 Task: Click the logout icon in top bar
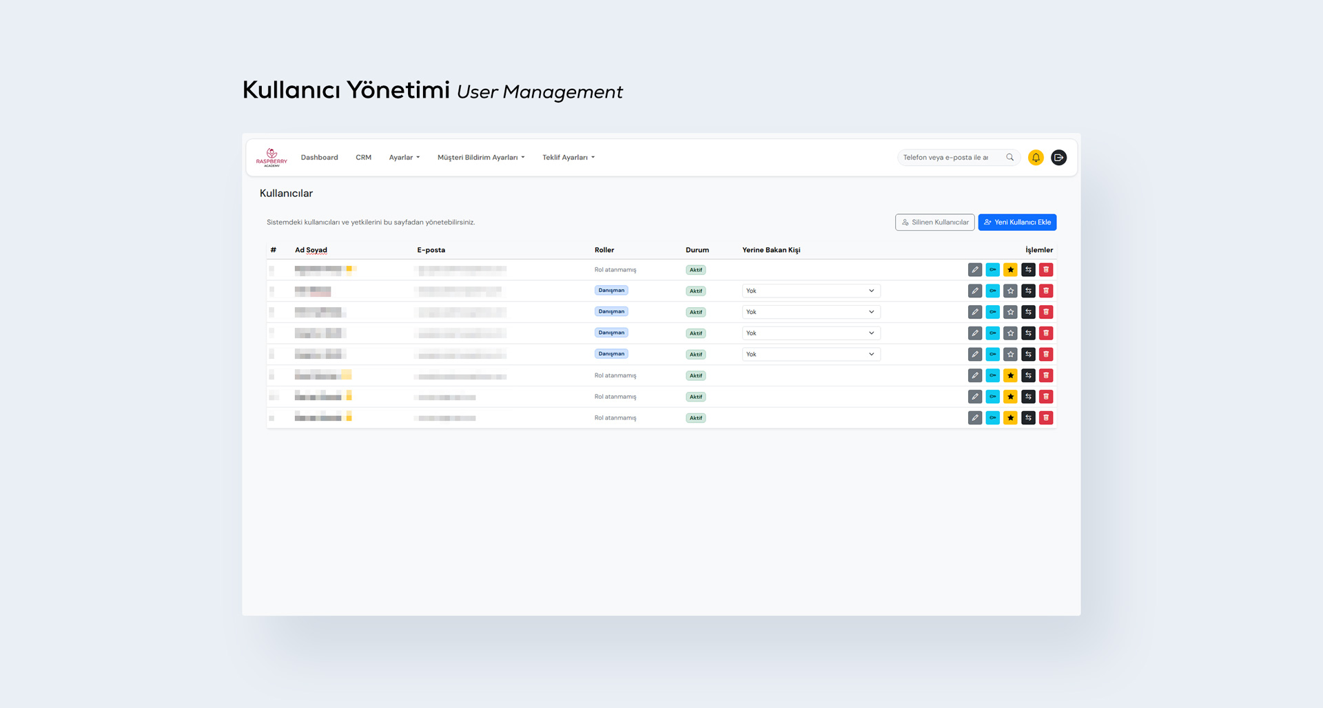coord(1059,158)
